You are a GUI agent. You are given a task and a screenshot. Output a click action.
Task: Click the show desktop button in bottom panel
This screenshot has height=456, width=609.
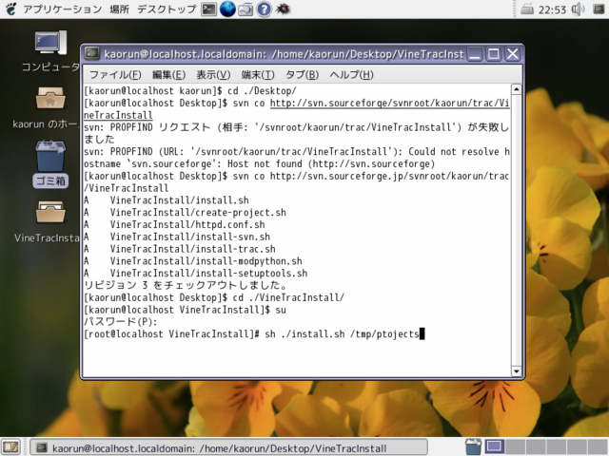pos(10,447)
